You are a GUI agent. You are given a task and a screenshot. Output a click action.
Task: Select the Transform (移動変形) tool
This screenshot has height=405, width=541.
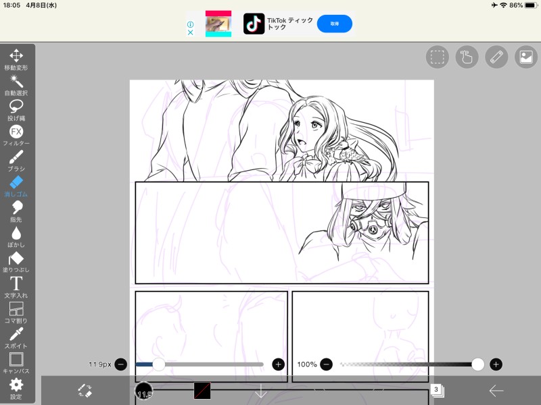pos(16,59)
